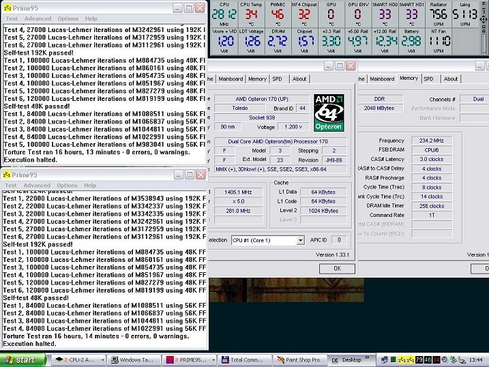Screen dimensions: 489x367
Task: Switch to SPD tab in right CPU-Z window
Action: [428, 78]
